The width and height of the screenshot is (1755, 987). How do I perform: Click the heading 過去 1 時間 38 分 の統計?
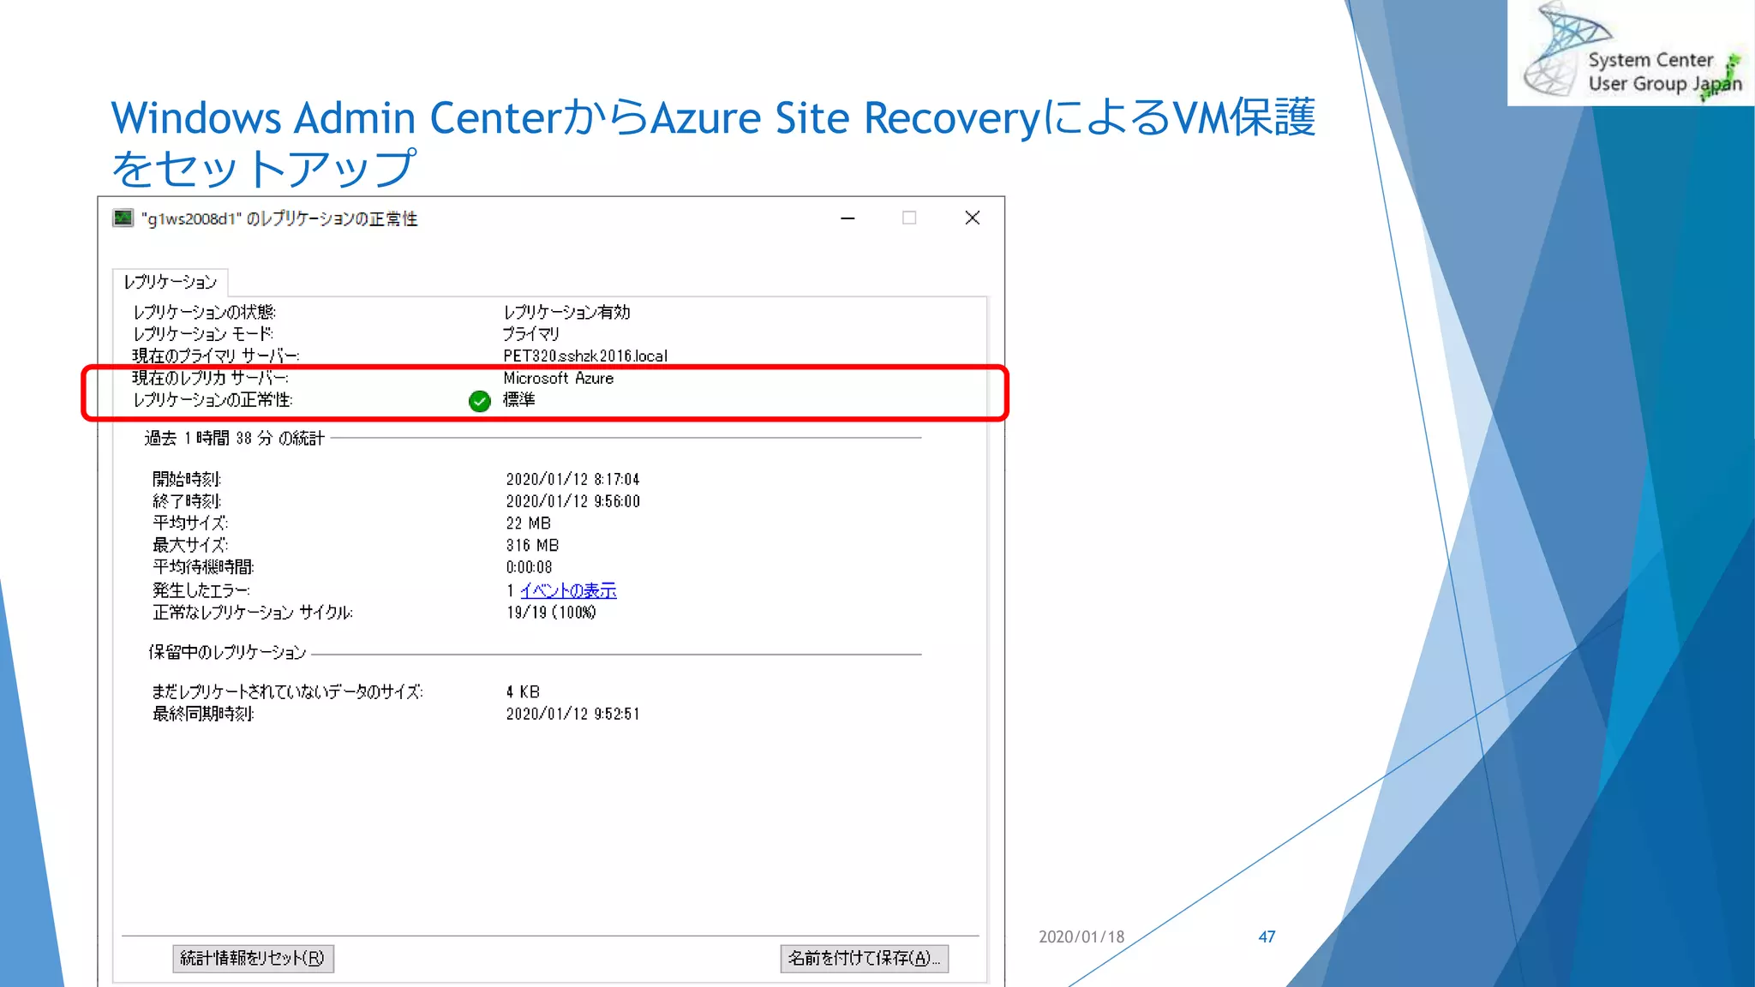(x=234, y=438)
